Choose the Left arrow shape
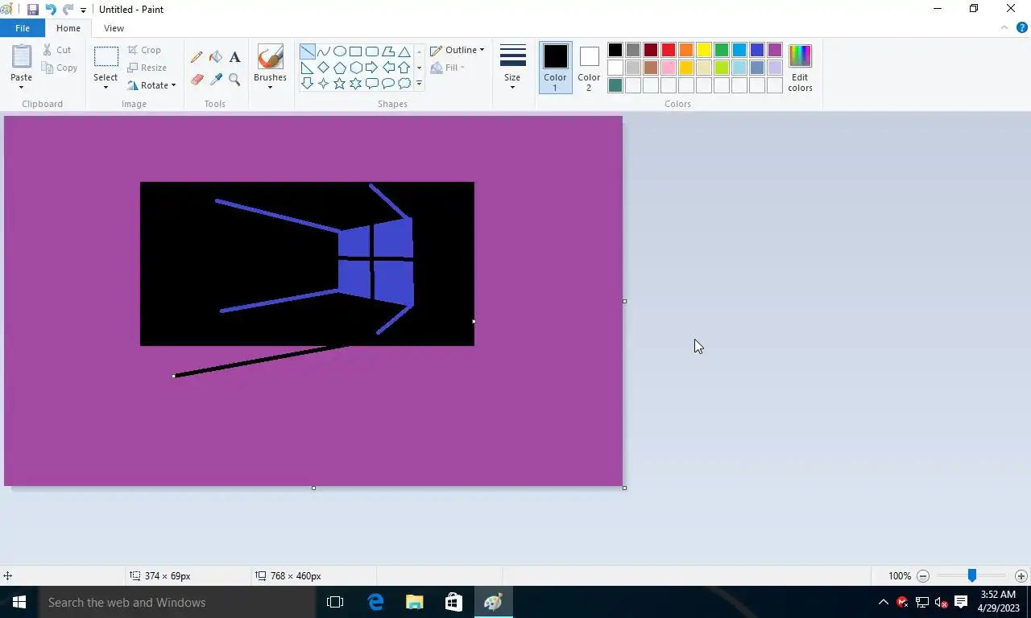This screenshot has width=1031, height=618. 388,68
